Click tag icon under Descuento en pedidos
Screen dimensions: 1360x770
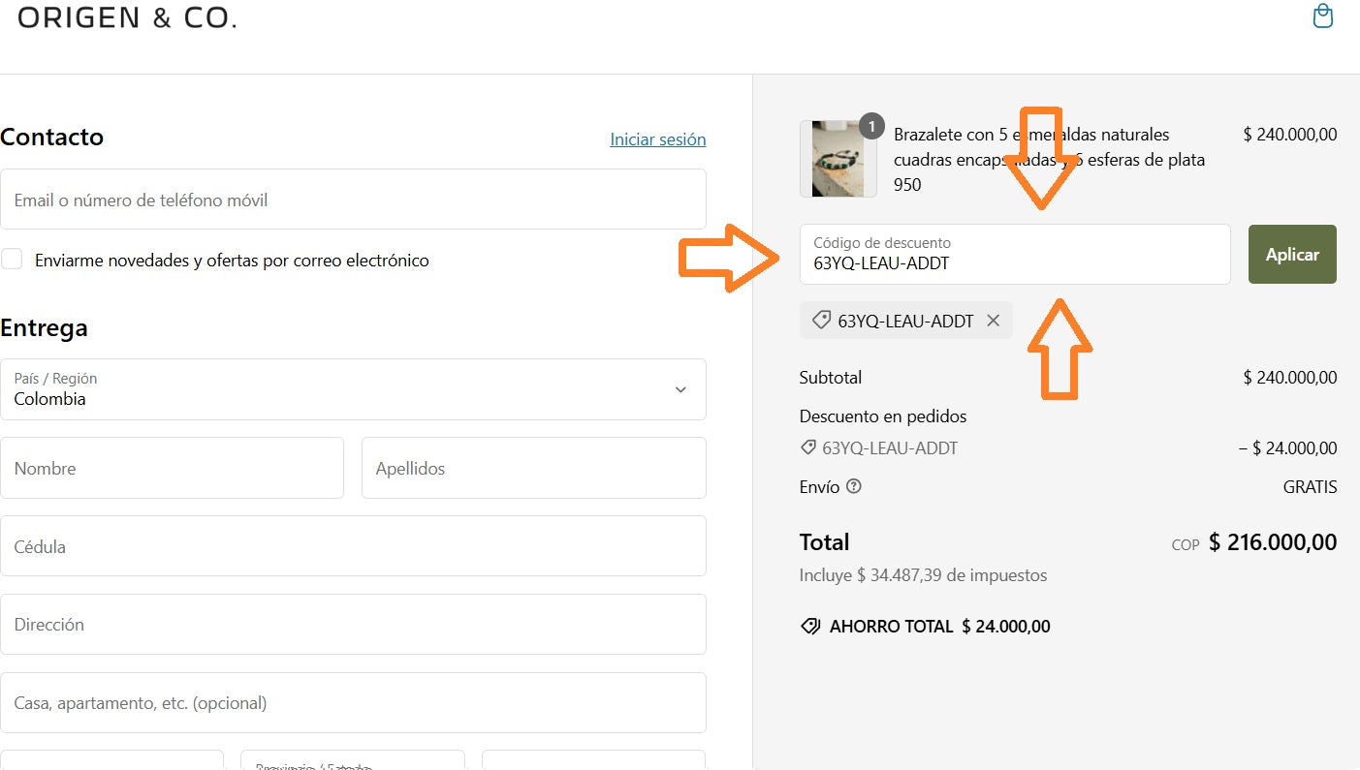click(x=807, y=447)
